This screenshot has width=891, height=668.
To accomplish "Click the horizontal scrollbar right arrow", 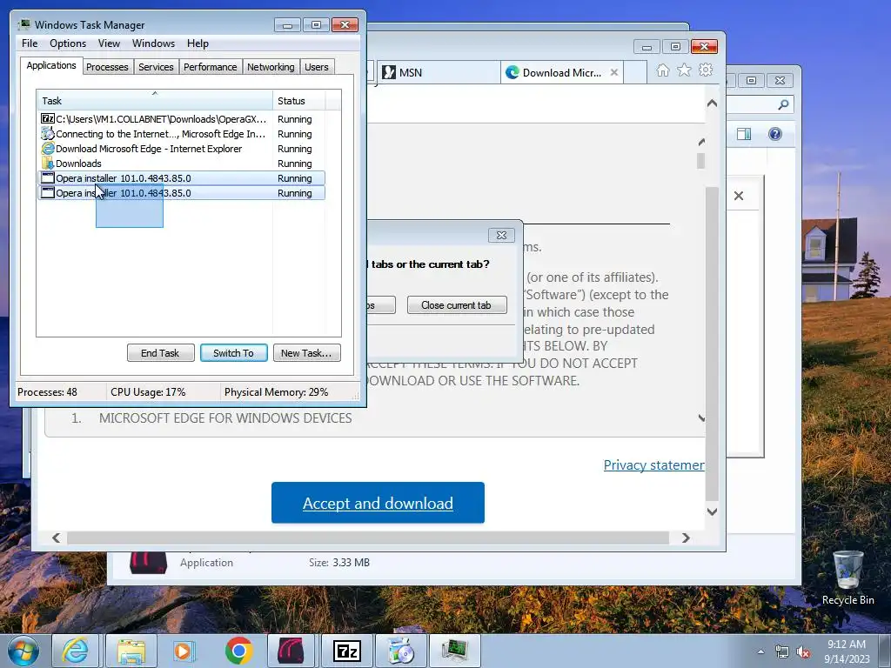I will click(686, 538).
